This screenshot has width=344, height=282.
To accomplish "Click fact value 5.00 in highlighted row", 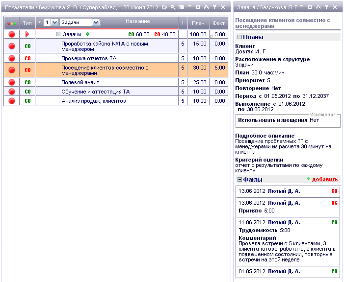I will 220,68.
